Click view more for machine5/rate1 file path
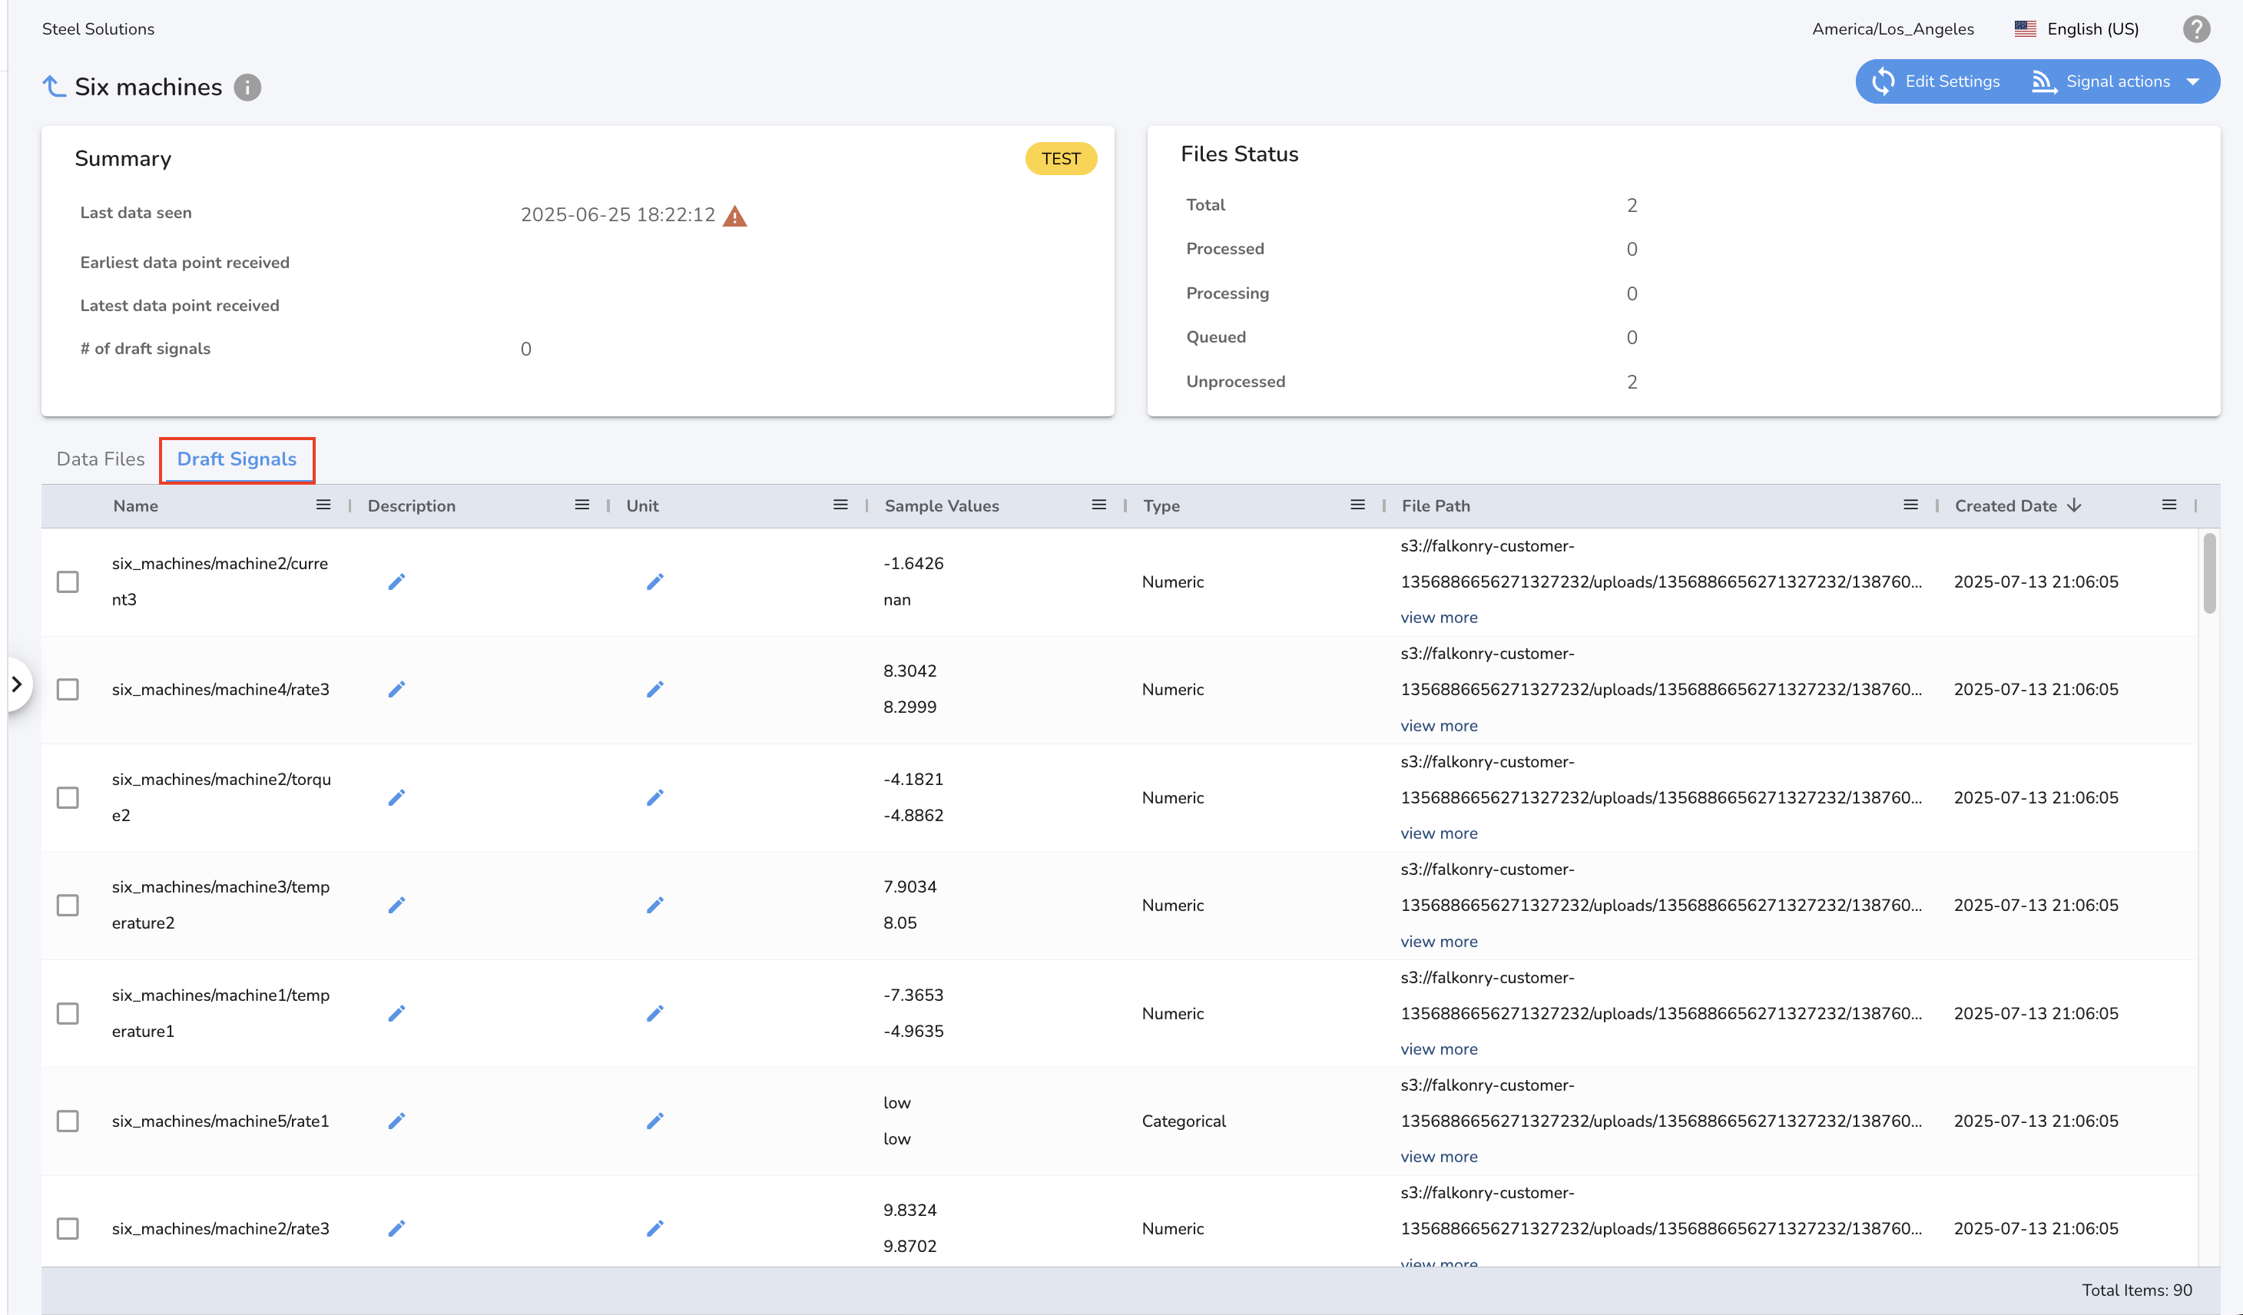The height and width of the screenshot is (1315, 2243). point(1439,1157)
